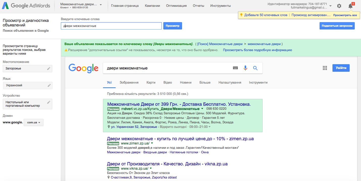Viewport: 361px width, 181px height.
Task: Edit device type pencil icon
Action: tap(49, 102)
